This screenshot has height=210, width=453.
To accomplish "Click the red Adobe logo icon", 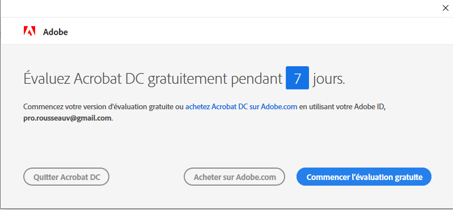I will point(29,31).
